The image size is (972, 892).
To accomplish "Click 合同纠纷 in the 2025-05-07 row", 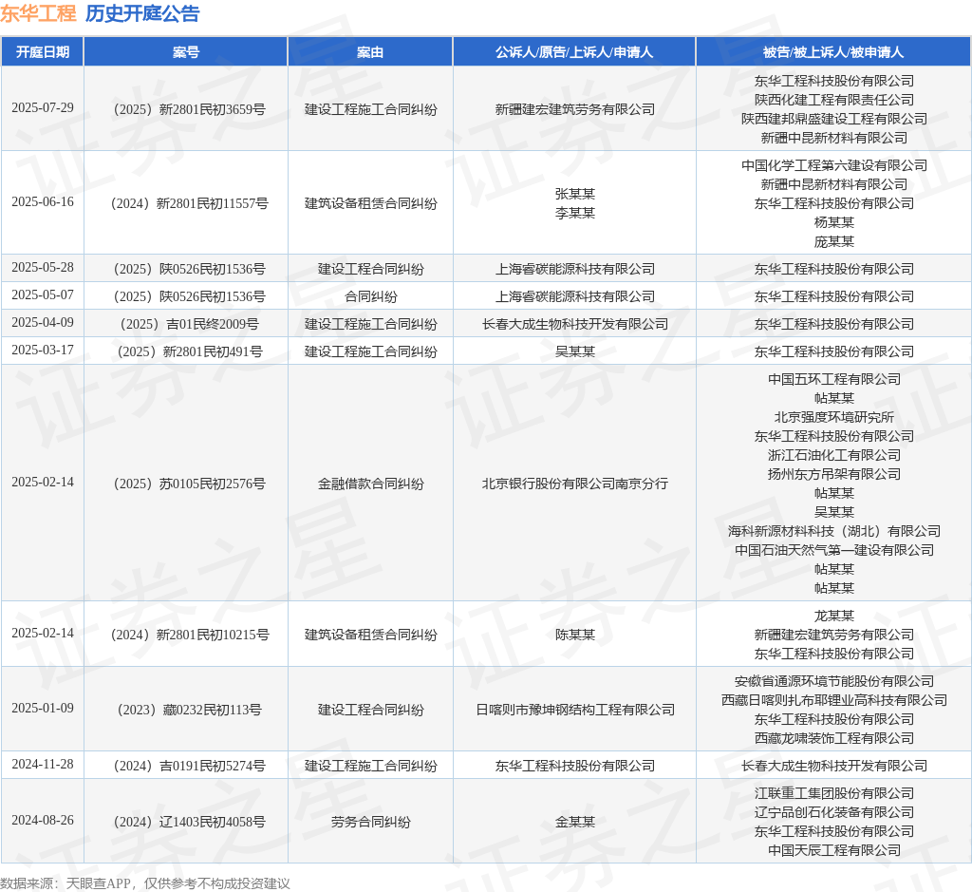I will click(371, 296).
